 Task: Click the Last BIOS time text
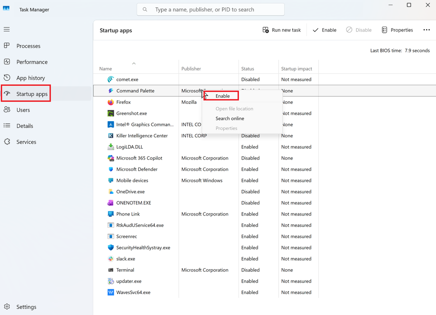click(x=400, y=50)
